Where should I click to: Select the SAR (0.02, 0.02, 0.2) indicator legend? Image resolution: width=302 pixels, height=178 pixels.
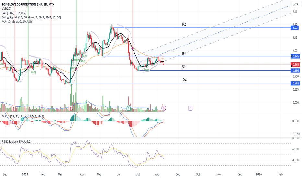coord(14,13)
